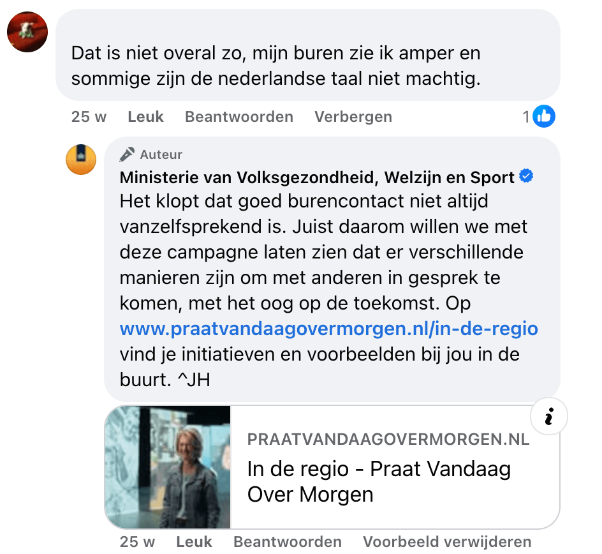Screen dimensions: 602x554
Task: Click the PRAATVANDAAGOVERMORGEN.NL domain label
Action: tap(388, 439)
